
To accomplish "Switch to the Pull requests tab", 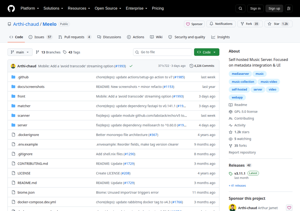I will tap(75, 37).
